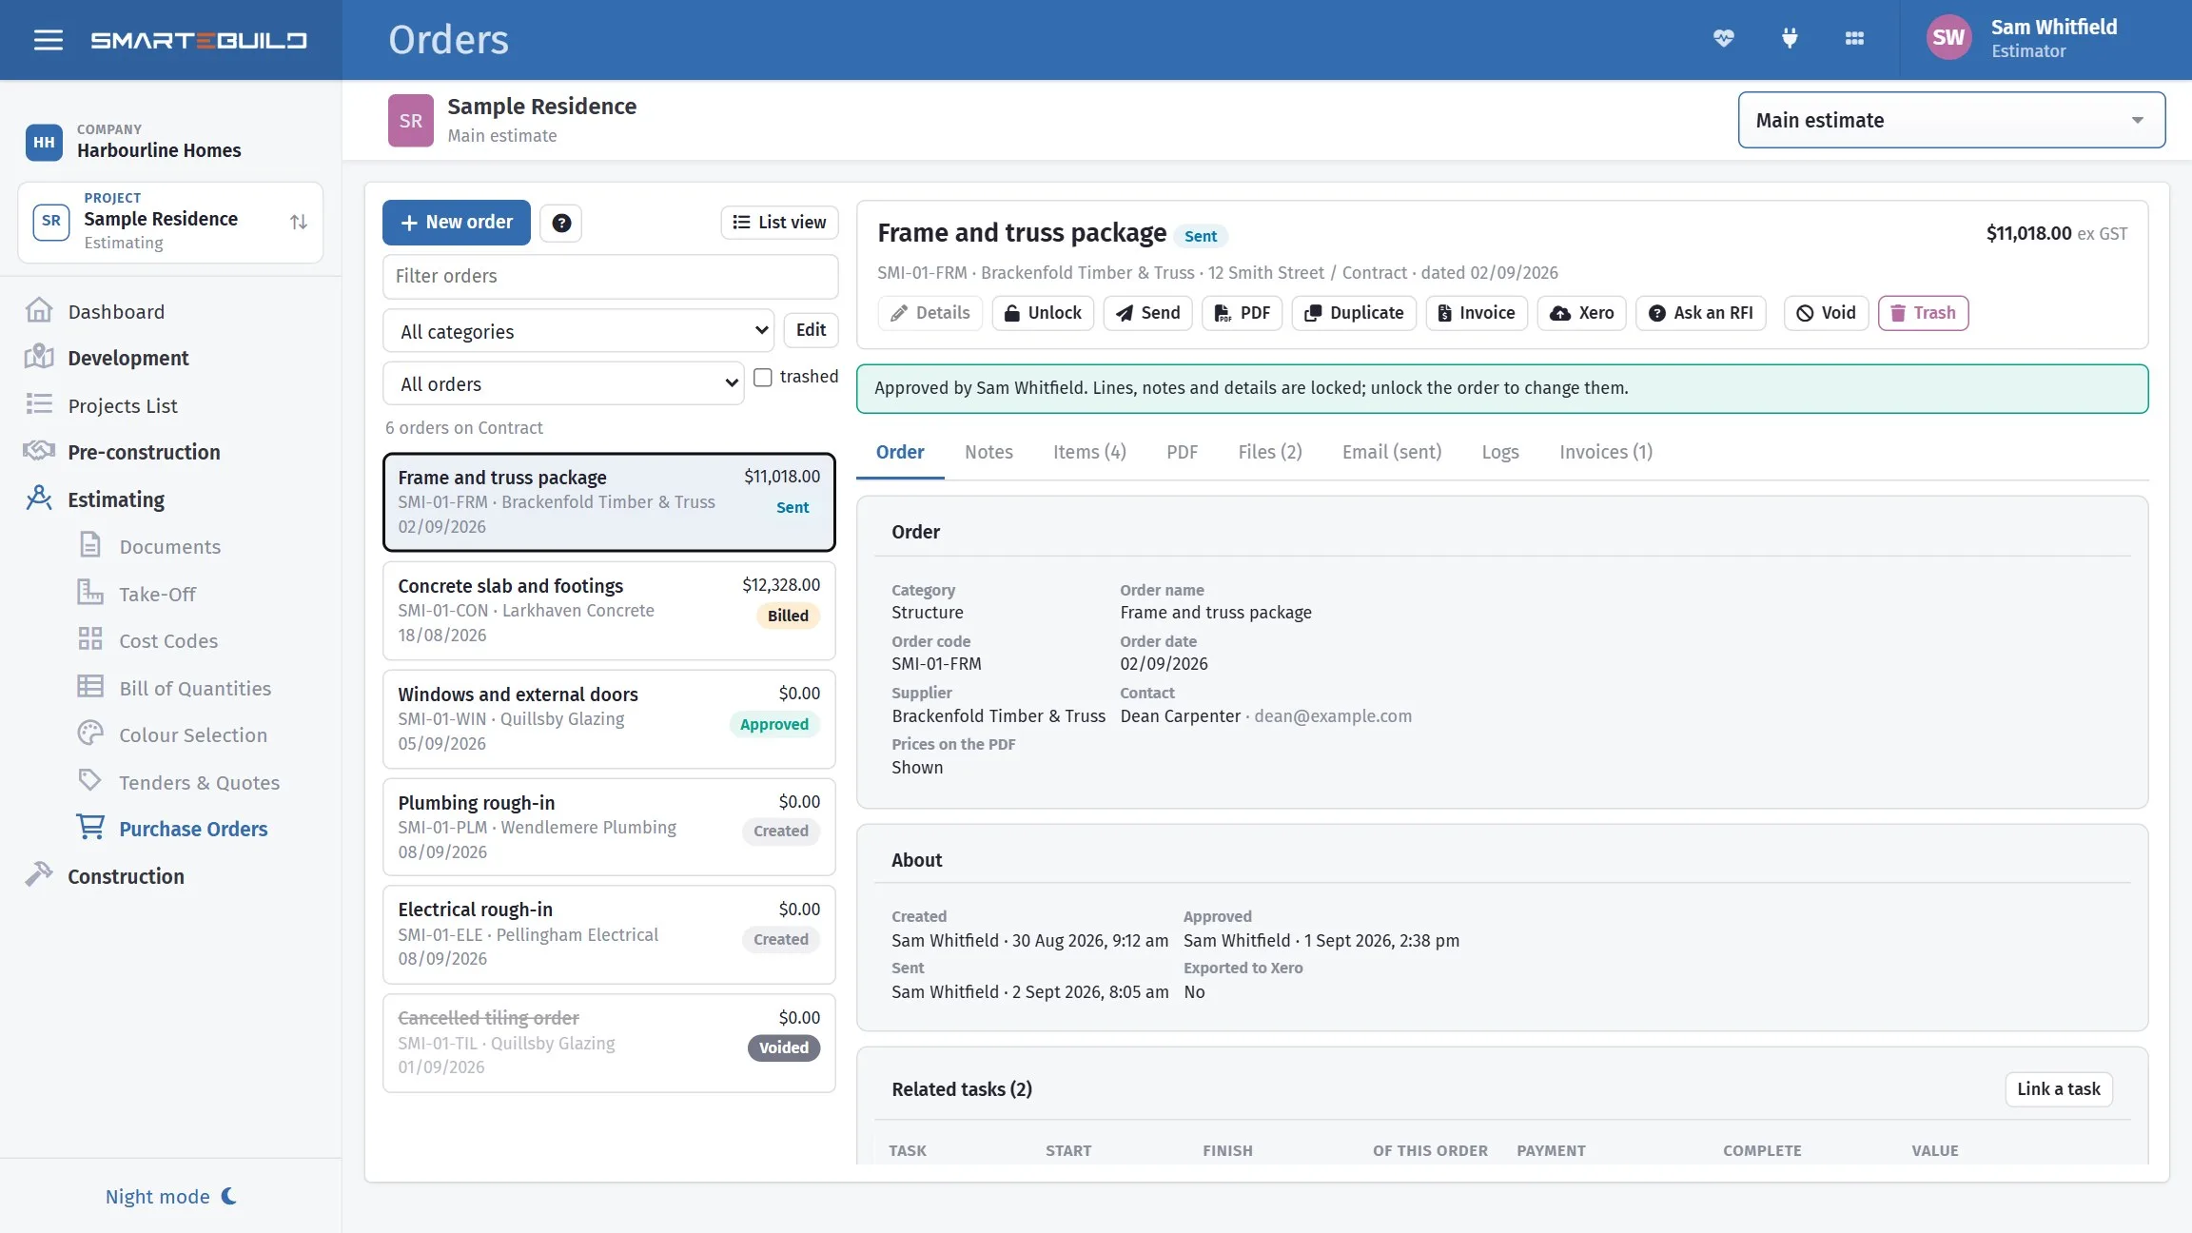Open Development in the sidebar
Image resolution: width=2192 pixels, height=1233 pixels.
(x=127, y=358)
